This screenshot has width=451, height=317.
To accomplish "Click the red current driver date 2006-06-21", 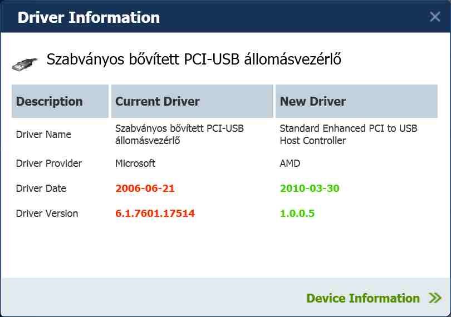I will (x=145, y=189).
